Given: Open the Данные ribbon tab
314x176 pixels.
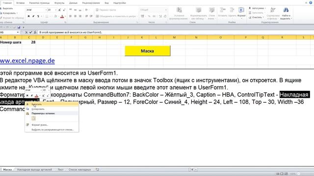Looking at the screenshot, I should tap(73, 3).
